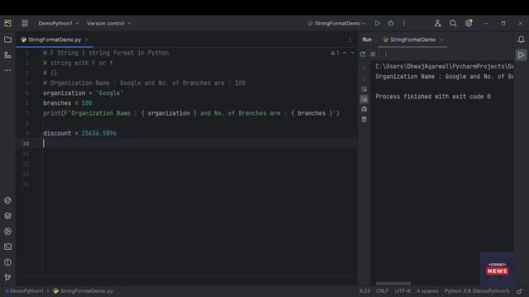Open editor tab options three dots
Image resolution: width=529 pixels, height=297 pixels.
click(x=350, y=40)
